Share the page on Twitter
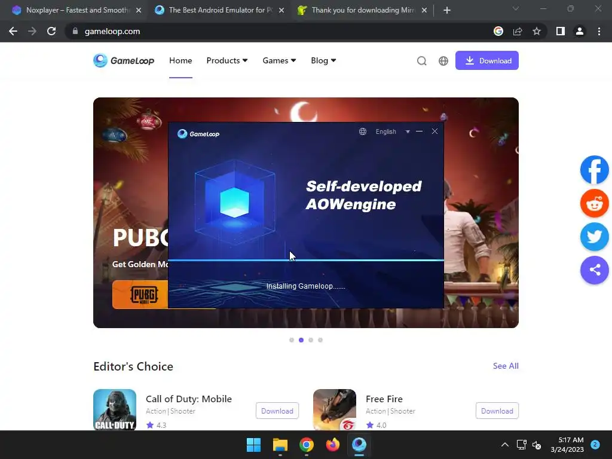Viewport: 612px width, 459px height. click(595, 237)
